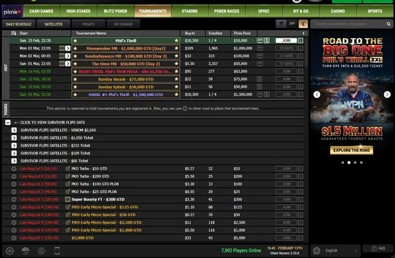
Task: Click the search magnifier icon
Action: point(389,24)
